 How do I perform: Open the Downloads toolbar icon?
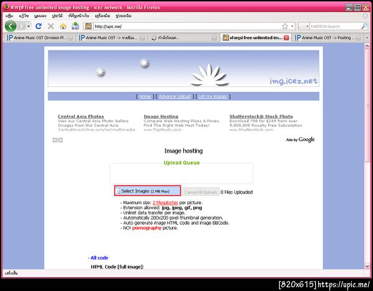pyautogui.click(x=75, y=26)
